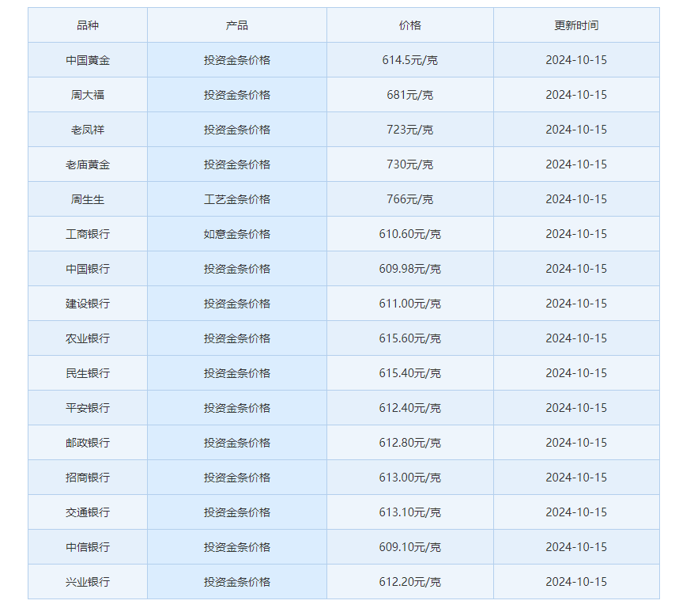Viewport: 679px width, 608px height.
Task: Select the 建设银行 cell
Action: pos(88,304)
